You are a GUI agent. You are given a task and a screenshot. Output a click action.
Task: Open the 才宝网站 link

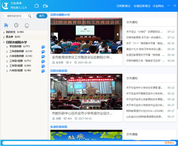(158, 6)
